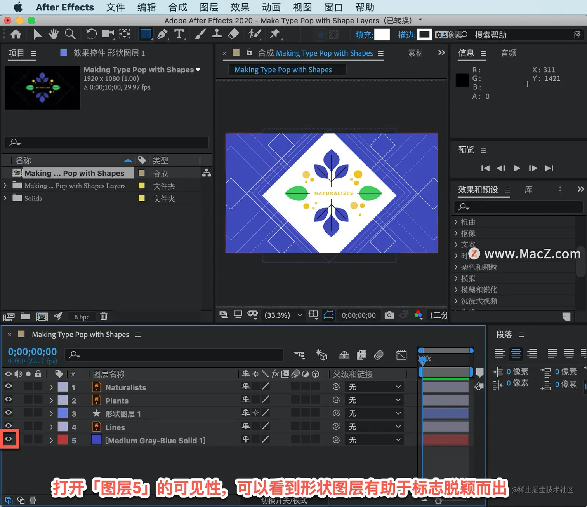
Task: Toggle shy switch for Plants layer
Action: 246,399
